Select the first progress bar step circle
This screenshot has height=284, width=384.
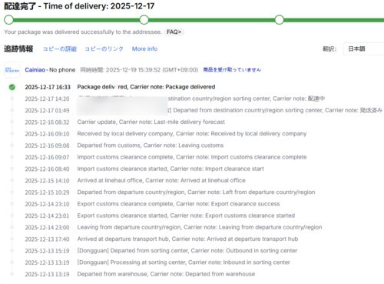tap(8, 20)
